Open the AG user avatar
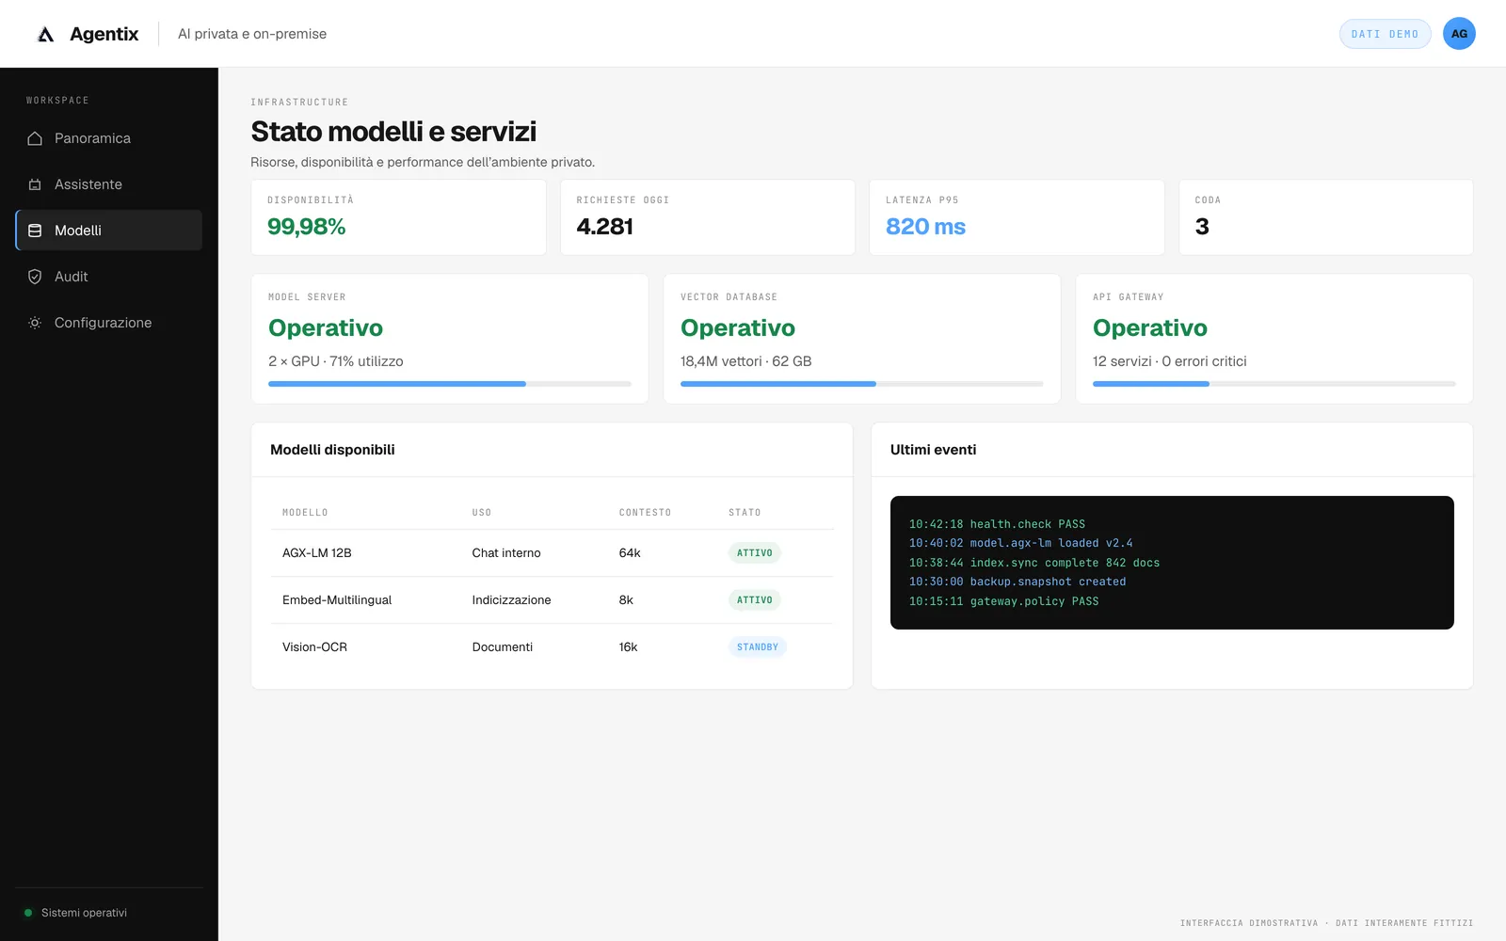1506x941 pixels. tap(1459, 34)
